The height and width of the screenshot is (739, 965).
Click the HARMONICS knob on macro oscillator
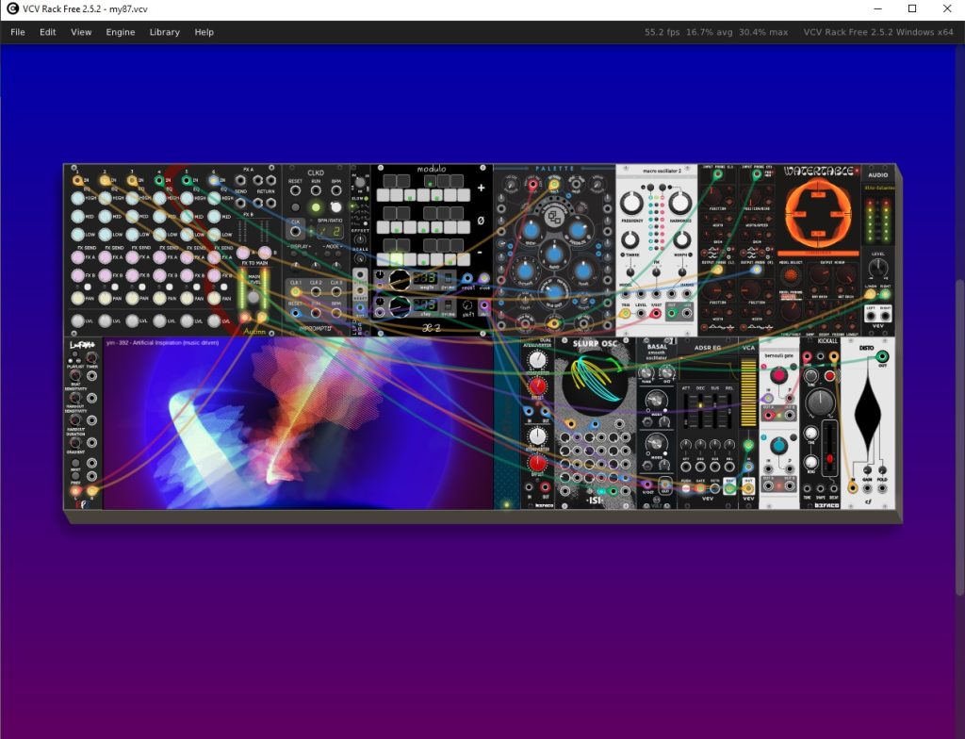[679, 202]
